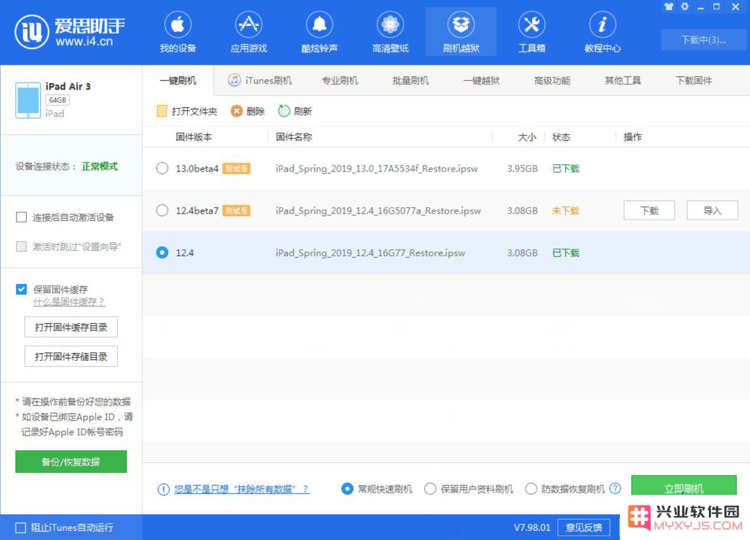The width and height of the screenshot is (750, 540).
Task: Click 测试版 badge on 13.0beta4
Action: [x=236, y=169]
